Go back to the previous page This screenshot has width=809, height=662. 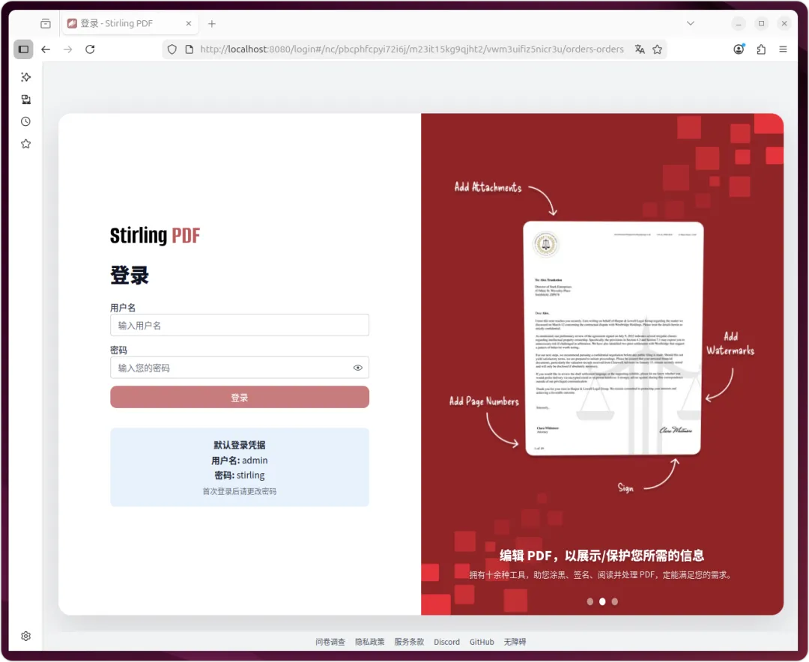pos(46,49)
